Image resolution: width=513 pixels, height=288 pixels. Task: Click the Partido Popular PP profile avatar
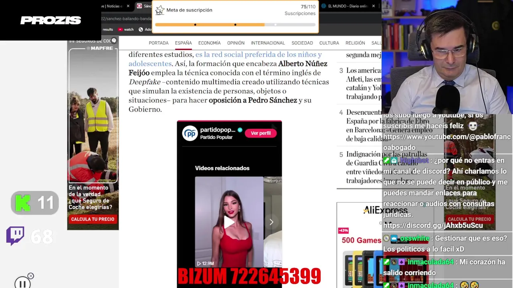click(190, 133)
